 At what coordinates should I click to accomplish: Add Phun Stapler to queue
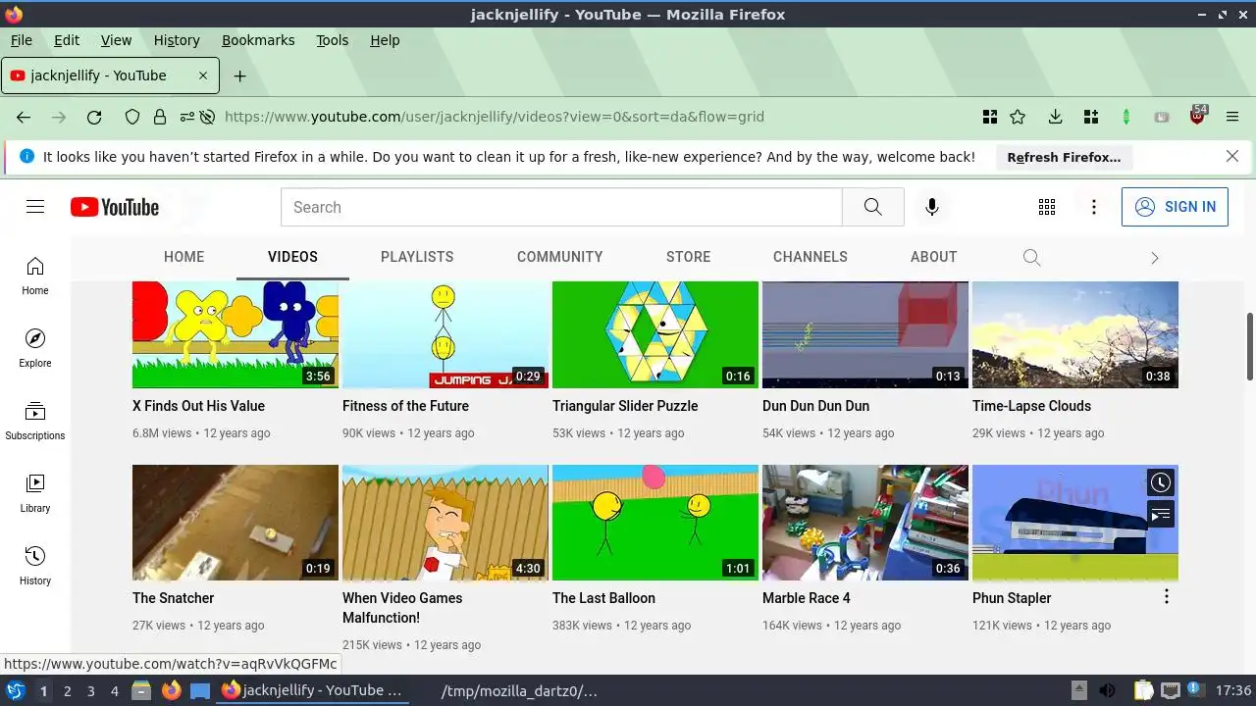[1161, 514]
